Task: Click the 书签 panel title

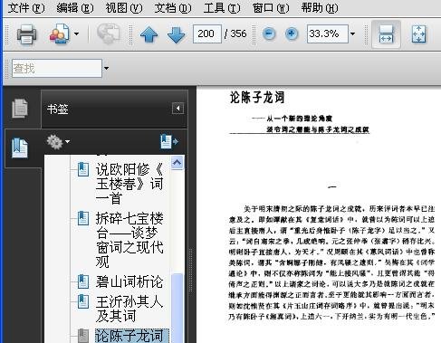Action: point(57,109)
